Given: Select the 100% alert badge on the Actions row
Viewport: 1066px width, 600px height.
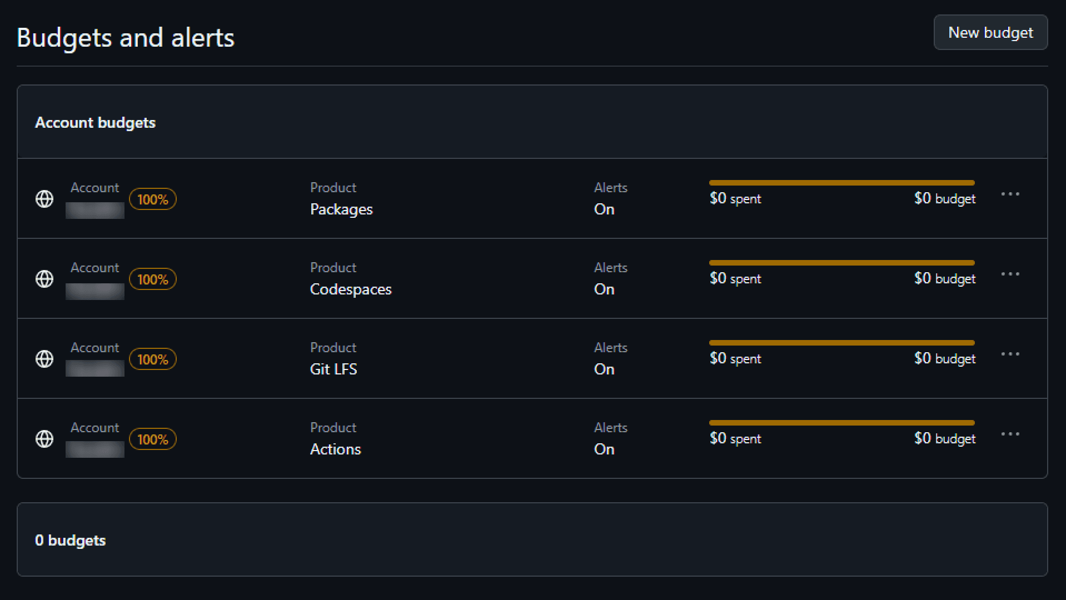Looking at the screenshot, I should [x=152, y=439].
